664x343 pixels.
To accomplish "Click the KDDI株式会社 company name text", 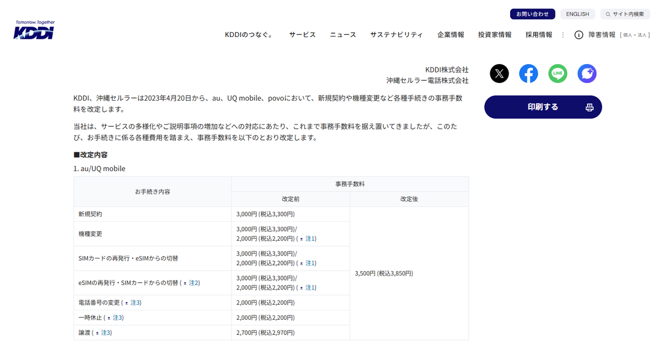I will point(447,70).
